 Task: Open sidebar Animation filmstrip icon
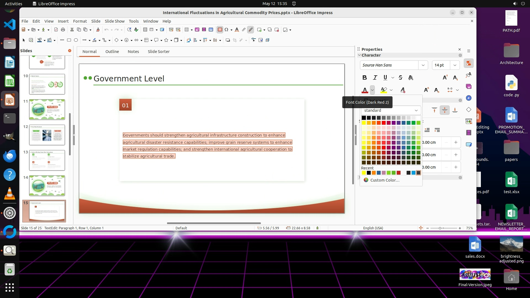tap(469, 133)
